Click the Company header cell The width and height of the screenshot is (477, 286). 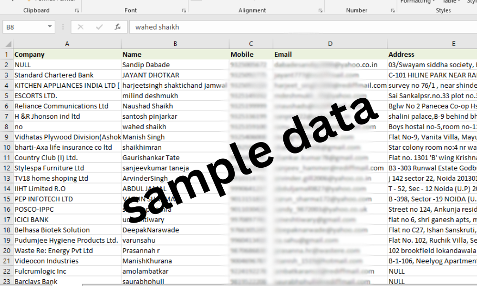tap(67, 54)
